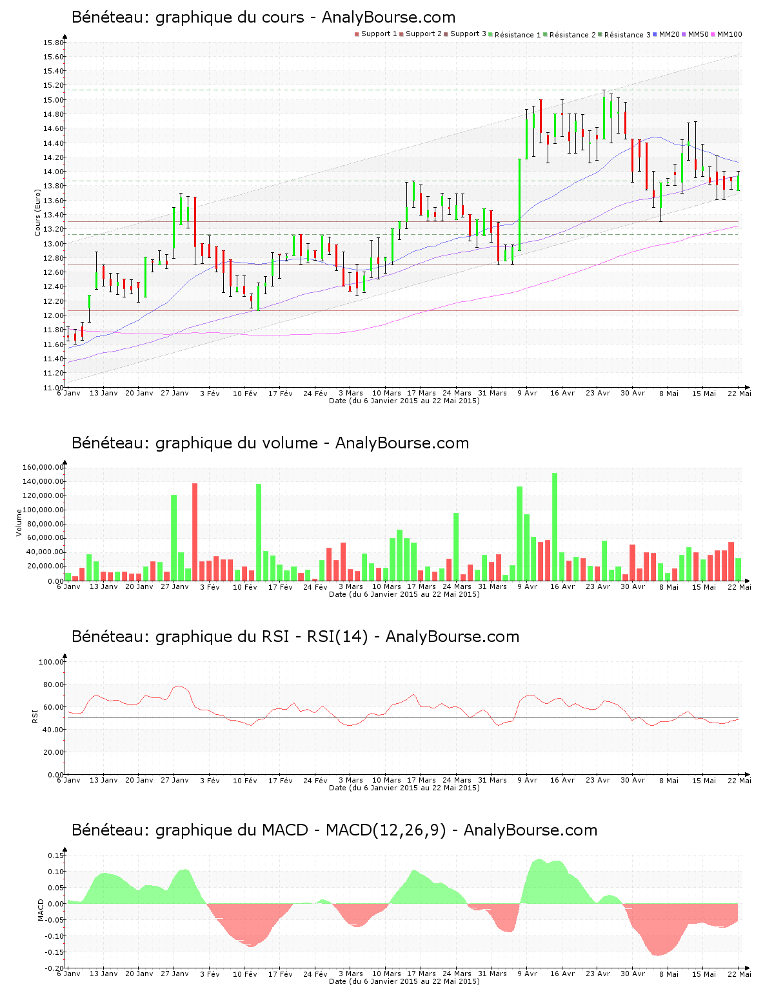Click the 11.00 value on the price axis
Screen dimensions: 774x1000
point(54,388)
